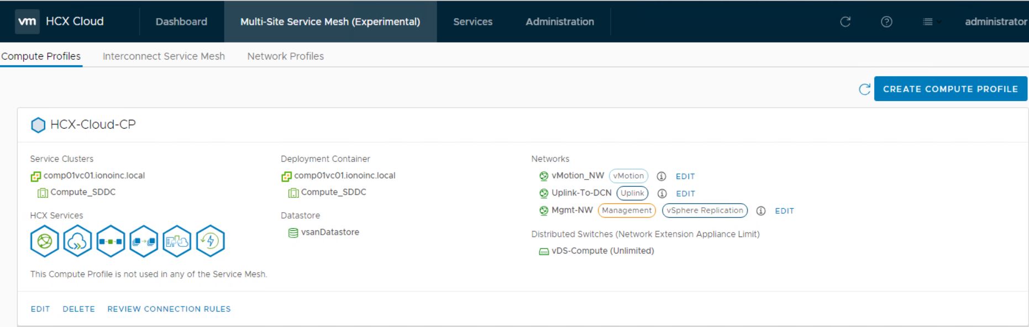1029x327 pixels.
Task: Open the administrator user menu
Action: (995, 22)
